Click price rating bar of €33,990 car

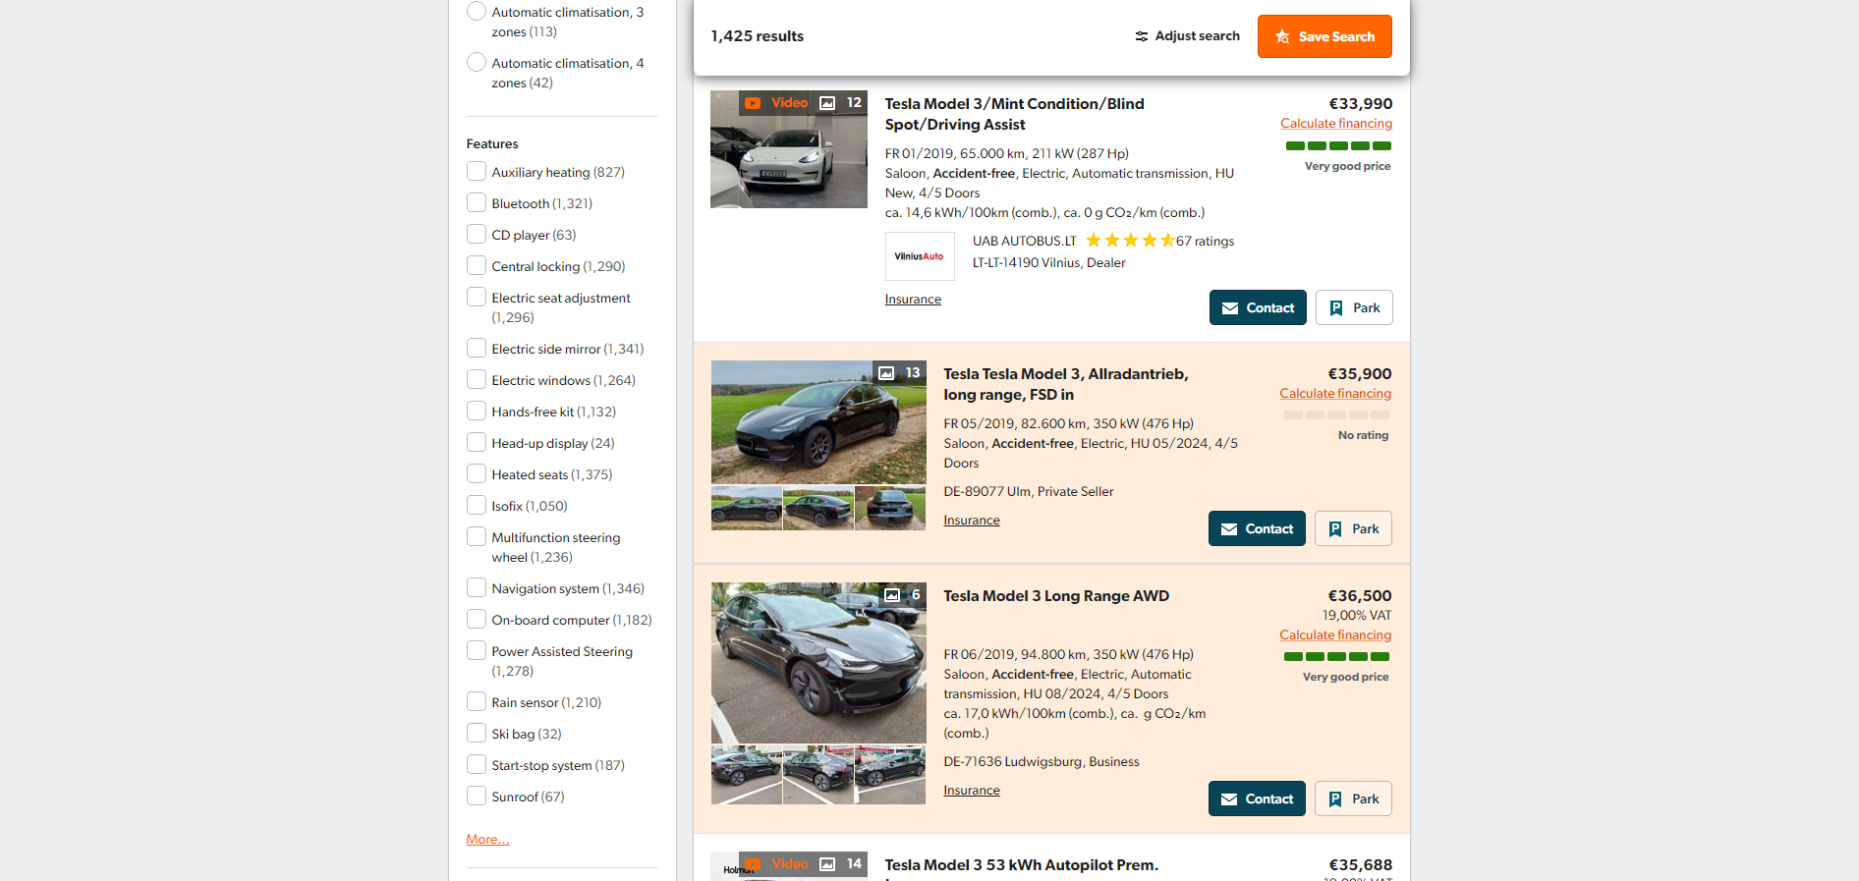pyautogui.click(x=1338, y=145)
